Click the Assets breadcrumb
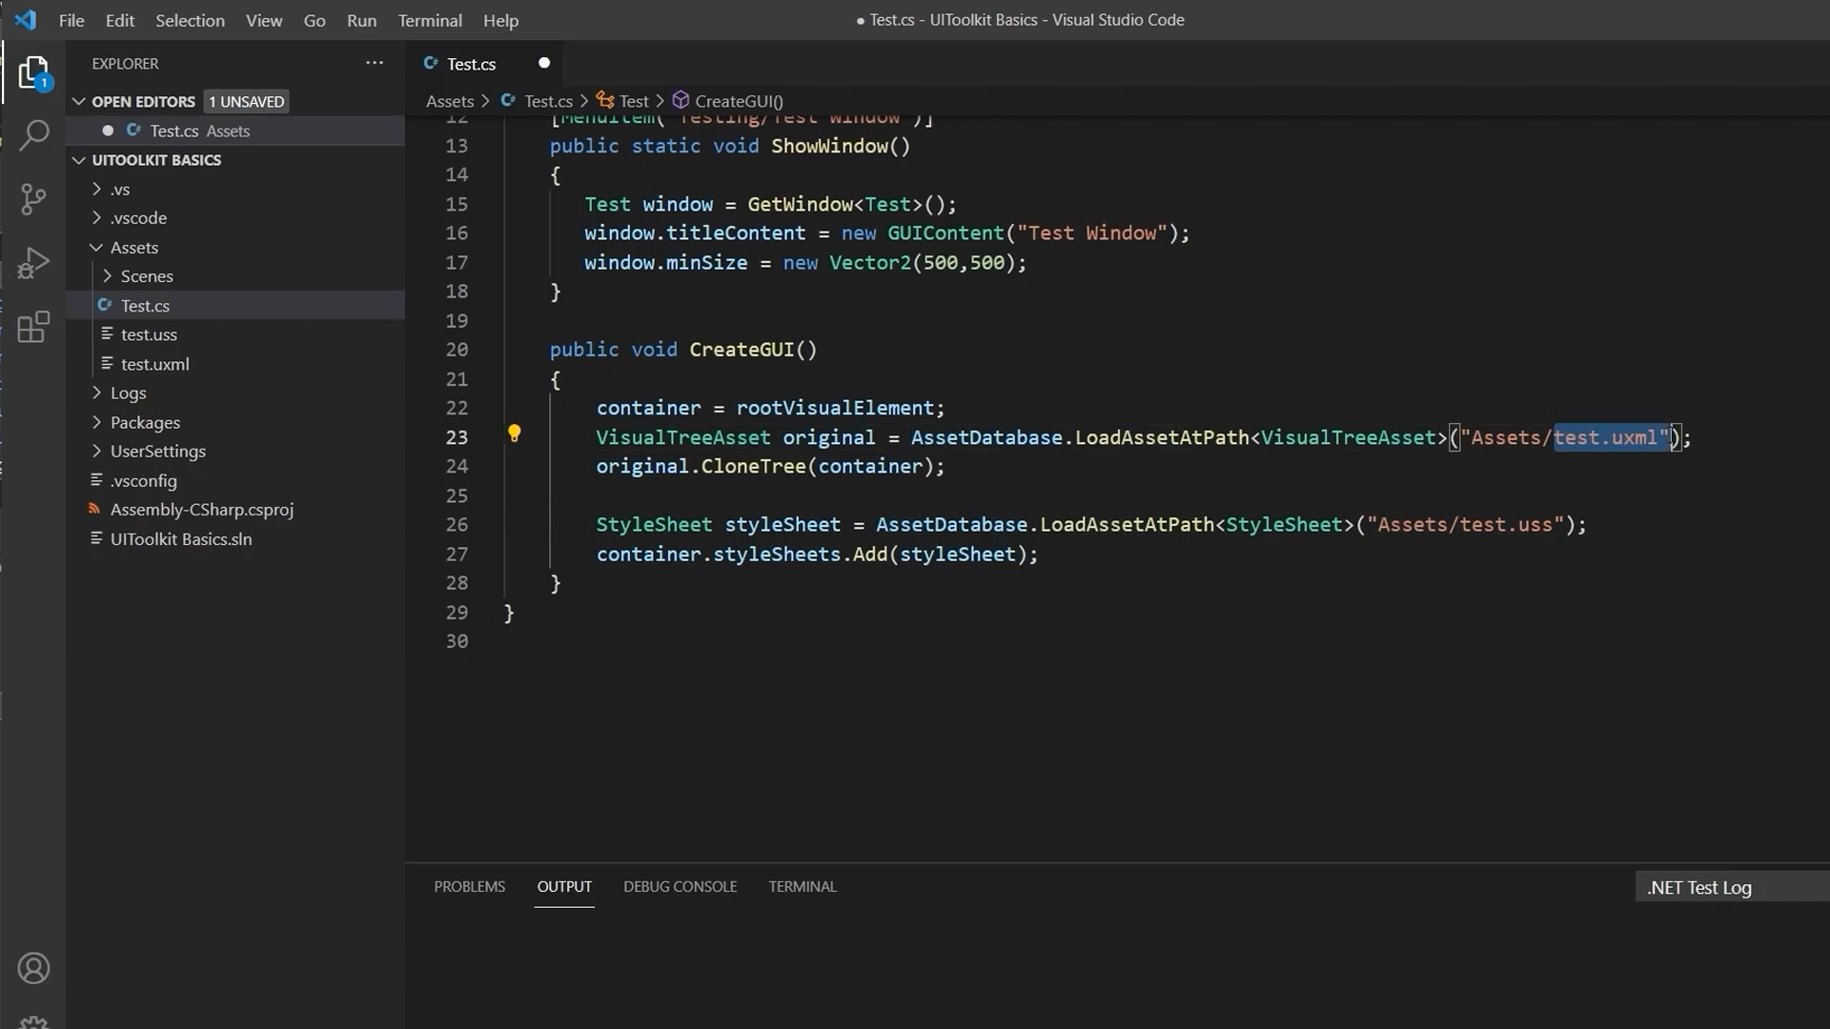This screenshot has width=1830, height=1029. click(x=450, y=101)
